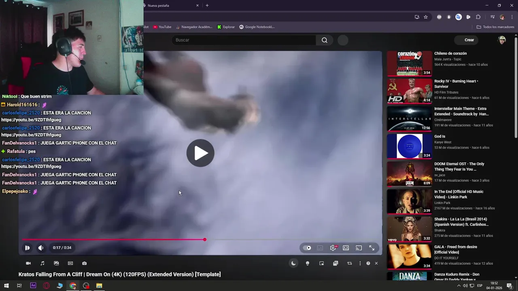Open the player settings gear
518x291 pixels.
[x=333, y=248]
